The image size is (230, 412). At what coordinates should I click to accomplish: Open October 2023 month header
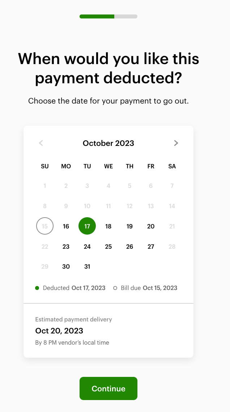tap(108, 143)
